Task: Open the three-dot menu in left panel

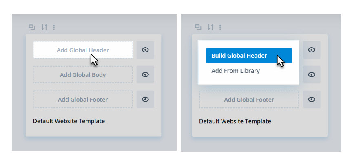Action: (54, 27)
